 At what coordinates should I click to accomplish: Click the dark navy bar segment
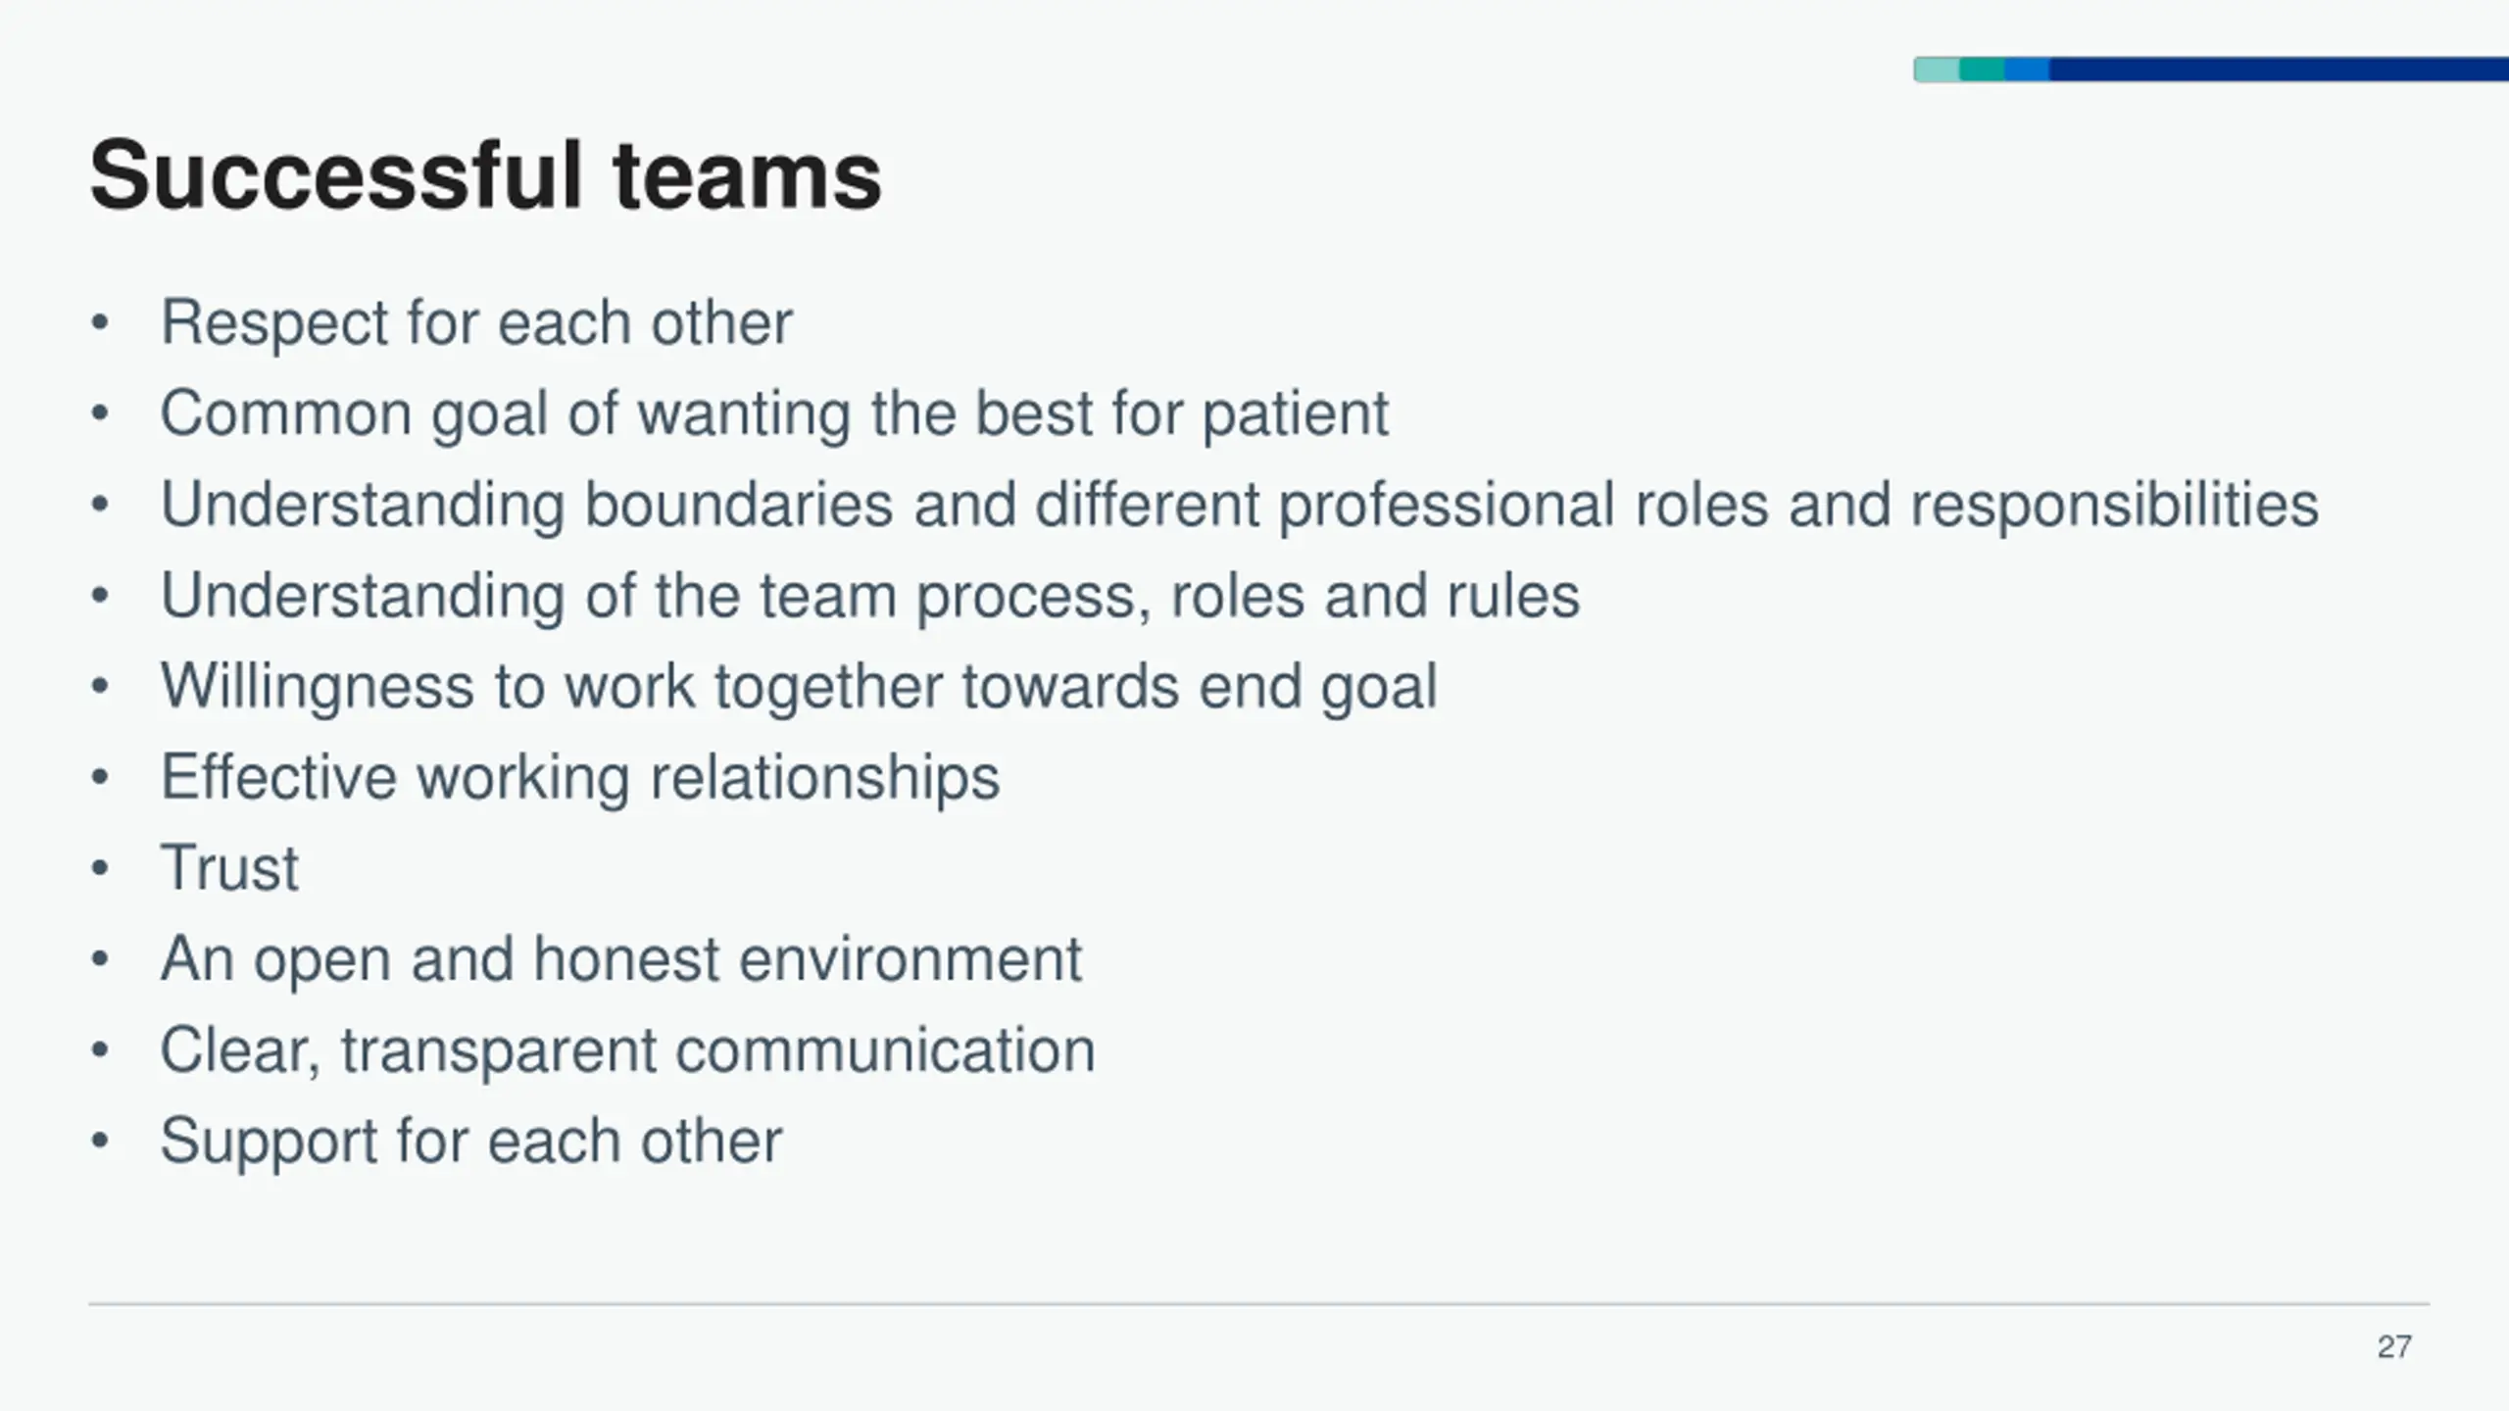(x=2279, y=70)
